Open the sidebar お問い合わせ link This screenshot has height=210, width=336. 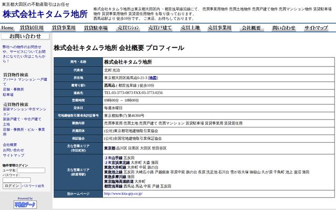tap(13, 150)
